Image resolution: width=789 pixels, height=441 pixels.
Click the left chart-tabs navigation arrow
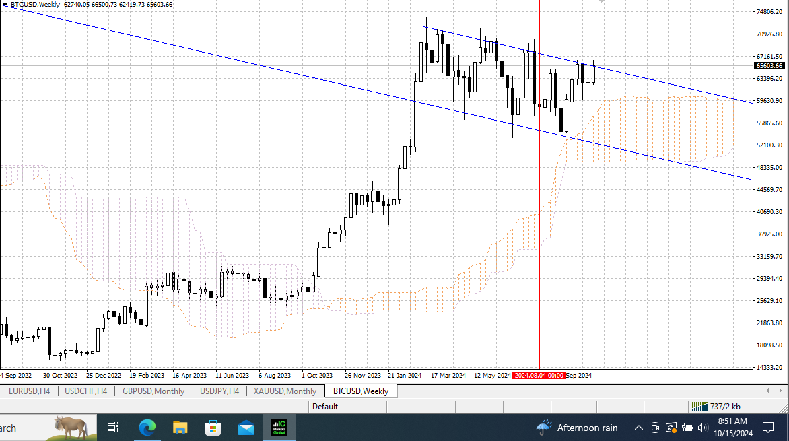768,391
